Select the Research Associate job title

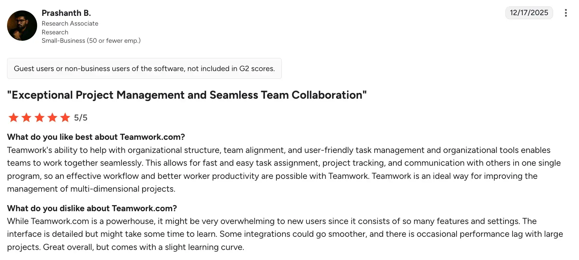pyautogui.click(x=70, y=23)
